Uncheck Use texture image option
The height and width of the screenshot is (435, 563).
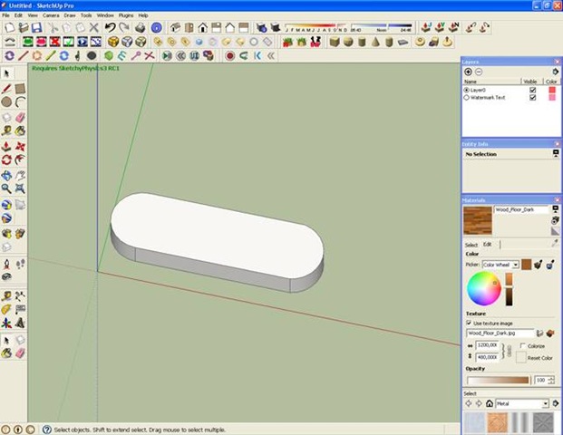469,323
